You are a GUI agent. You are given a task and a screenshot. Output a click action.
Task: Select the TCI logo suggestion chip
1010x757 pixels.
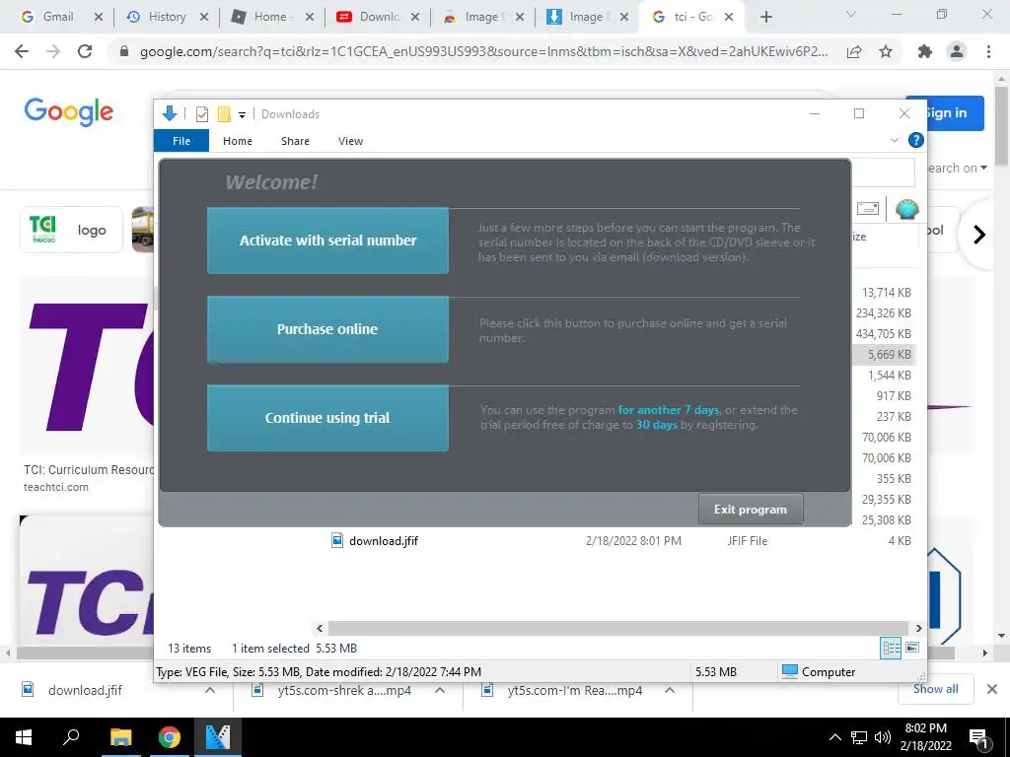[x=71, y=230]
